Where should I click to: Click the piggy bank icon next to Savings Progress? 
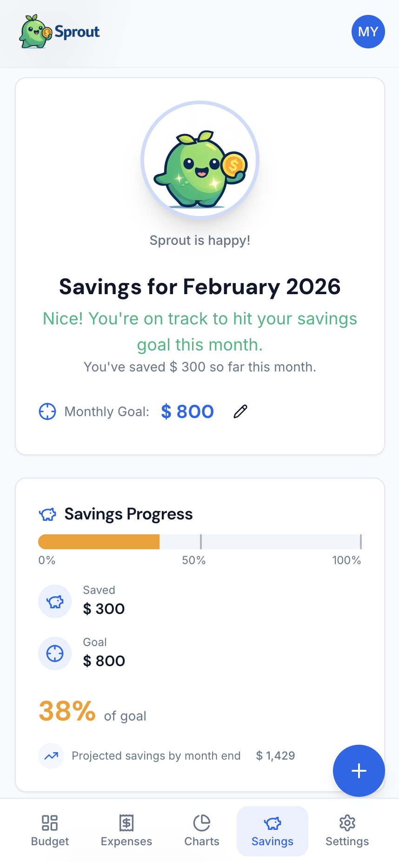coord(47,514)
